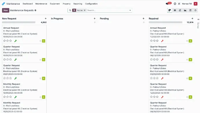Click red wrench on Repaired's Annual Request card
200x113 pixels.
tap(162, 41)
